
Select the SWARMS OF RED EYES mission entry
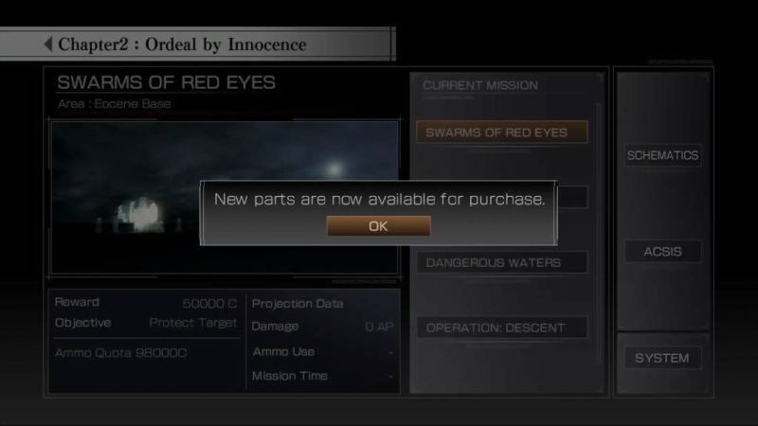(x=502, y=132)
